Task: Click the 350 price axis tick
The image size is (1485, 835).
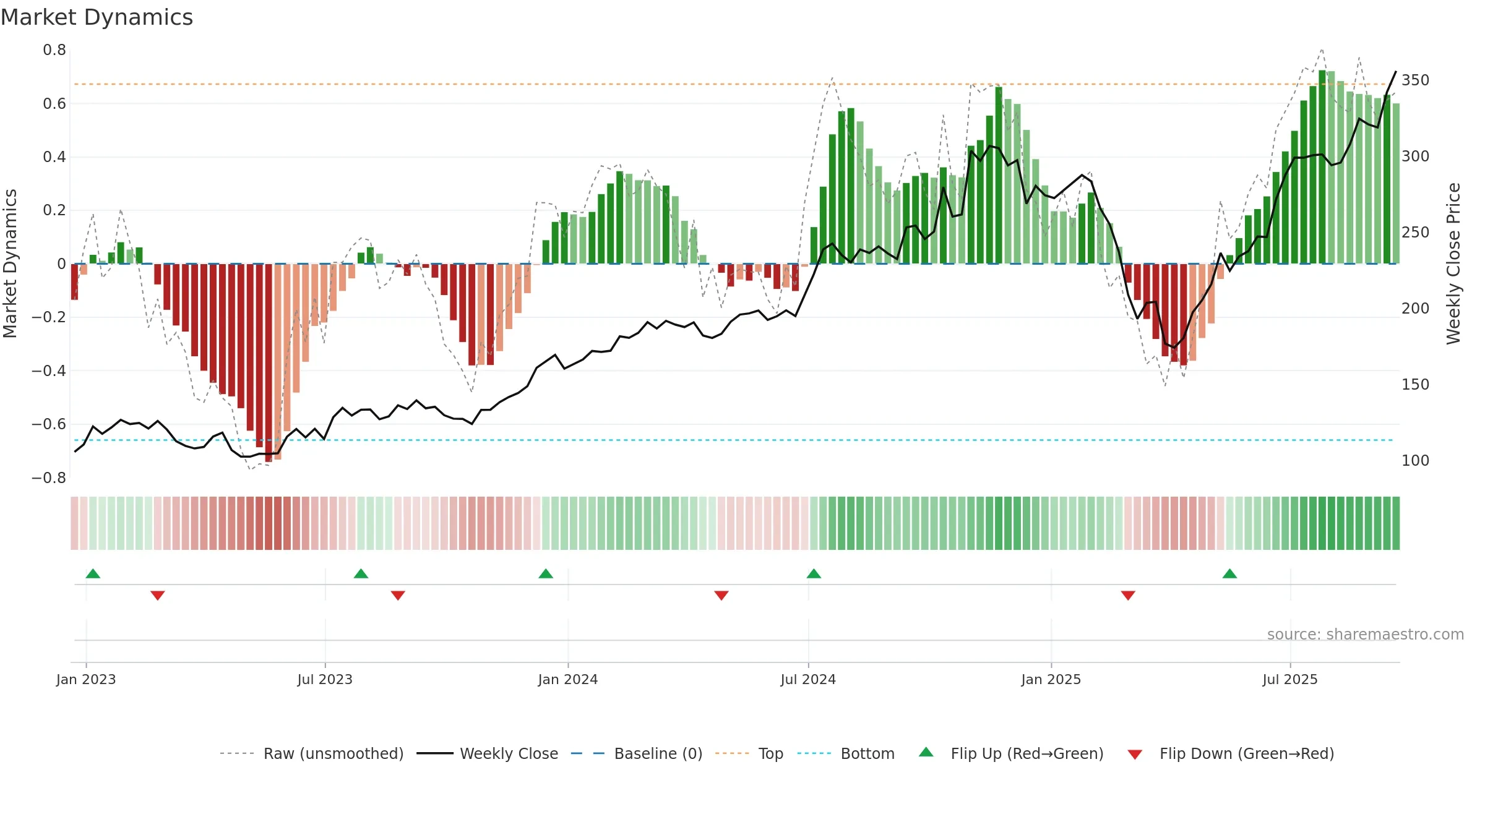Action: tap(1415, 80)
